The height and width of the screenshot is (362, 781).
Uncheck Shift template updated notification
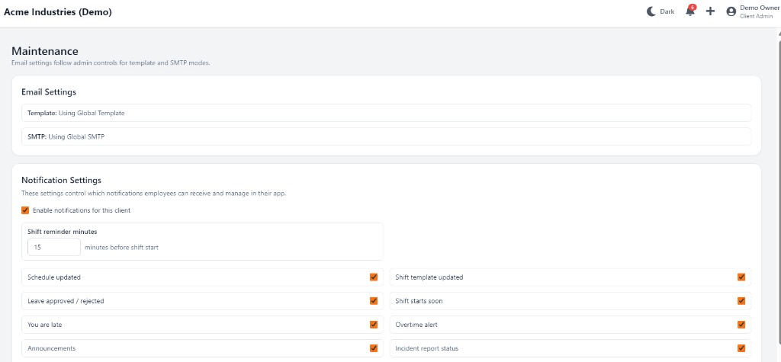point(741,277)
